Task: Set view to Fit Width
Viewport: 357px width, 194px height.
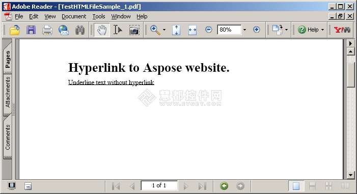Action: coord(193,30)
